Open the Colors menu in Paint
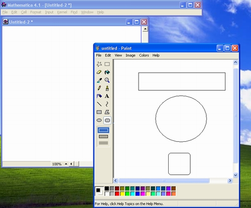This screenshot has height=208, width=251. [x=144, y=55]
